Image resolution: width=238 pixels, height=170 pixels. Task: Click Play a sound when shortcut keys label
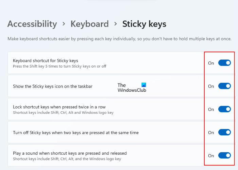point(70,153)
